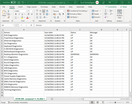Image resolution: width=132 pixels, height=104 pixels.
Task: Click the Name Box showing A1
Action: click(8, 25)
